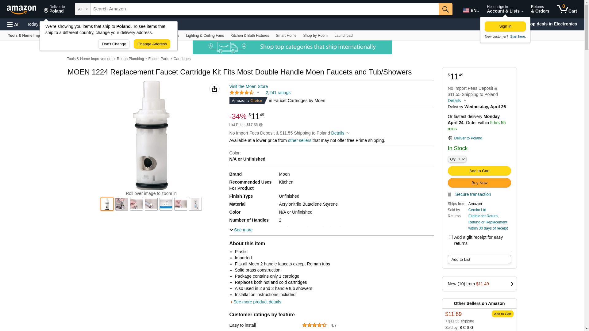Viewport: 589px width, 331px height.
Task: Visit the Moen Store link
Action: click(248, 86)
